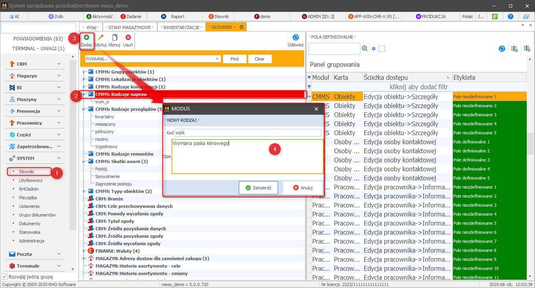Switch to the INWENTARYZACJE tab
The width and height of the screenshot is (535, 288).
coord(181,27)
